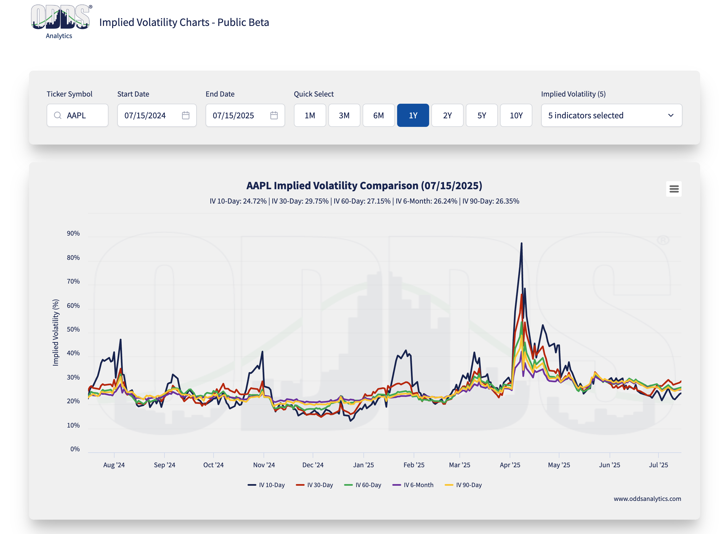Toggle the IV 6-Month legend series
The width and height of the screenshot is (728, 534).
[413, 485]
